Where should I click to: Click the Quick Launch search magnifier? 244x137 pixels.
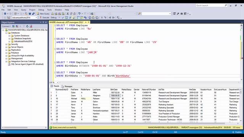(x=226, y=5)
